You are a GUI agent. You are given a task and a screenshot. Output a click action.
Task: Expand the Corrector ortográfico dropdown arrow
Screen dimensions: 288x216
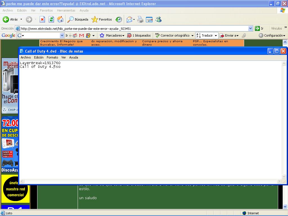pyautogui.click(x=192, y=36)
